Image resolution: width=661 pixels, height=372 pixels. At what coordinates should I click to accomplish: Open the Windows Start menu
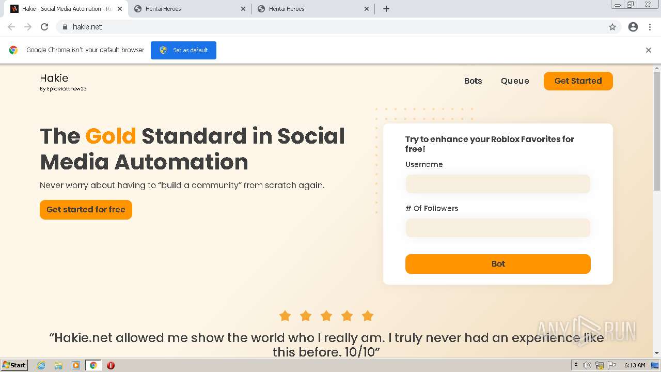pyautogui.click(x=14, y=365)
